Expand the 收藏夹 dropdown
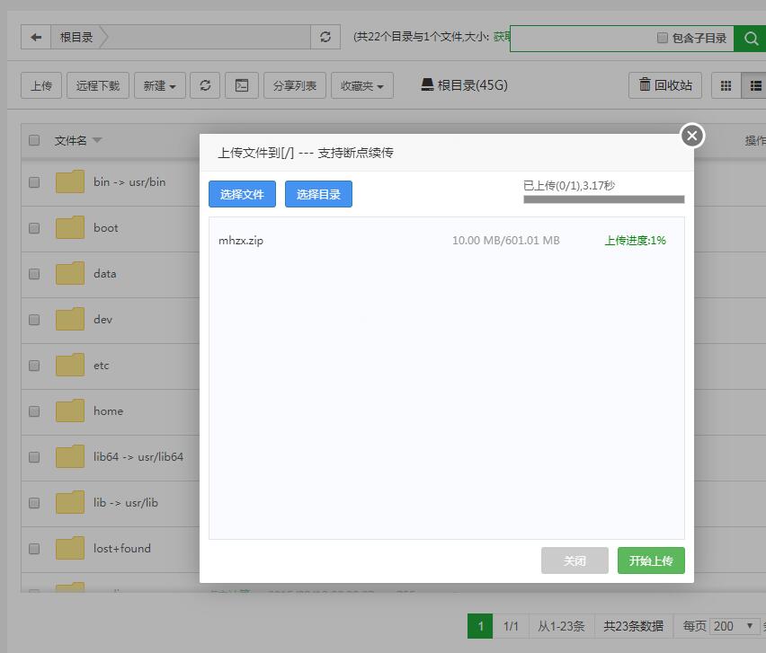The width and height of the screenshot is (766, 653). click(x=361, y=85)
